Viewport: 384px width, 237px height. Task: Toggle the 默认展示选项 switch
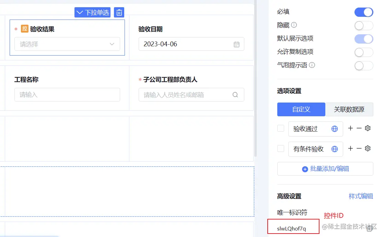(x=364, y=39)
